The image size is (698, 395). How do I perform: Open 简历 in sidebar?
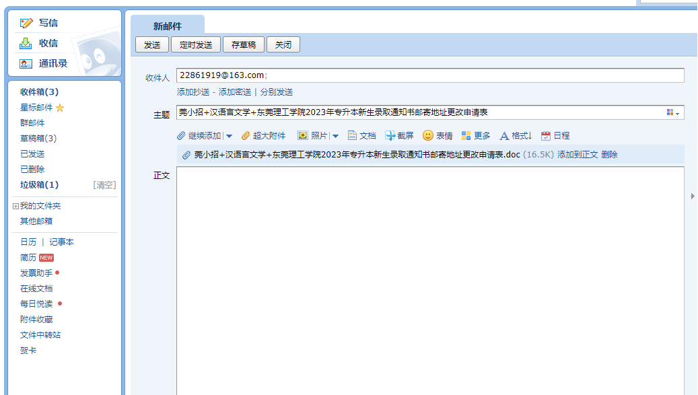(28, 258)
